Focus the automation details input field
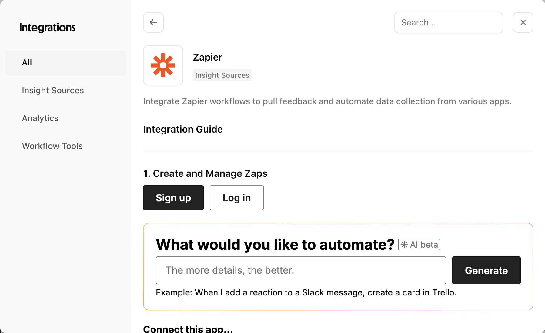The image size is (545, 333). 301,270
